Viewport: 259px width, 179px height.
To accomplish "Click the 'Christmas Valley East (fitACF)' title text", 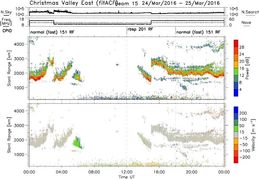I will pyautogui.click(x=74, y=3).
